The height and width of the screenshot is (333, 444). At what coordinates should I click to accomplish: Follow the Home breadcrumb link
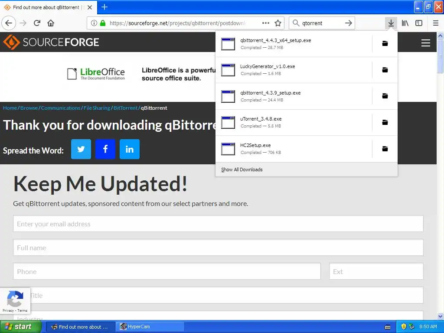click(x=10, y=108)
